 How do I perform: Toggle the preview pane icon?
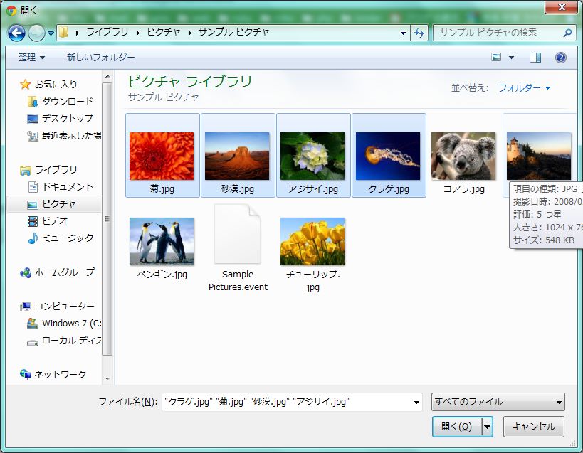tap(535, 57)
